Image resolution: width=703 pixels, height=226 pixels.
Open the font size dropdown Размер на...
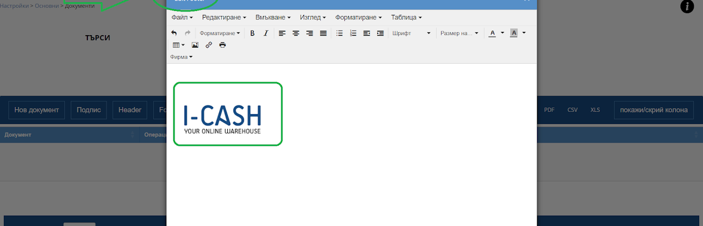459,33
